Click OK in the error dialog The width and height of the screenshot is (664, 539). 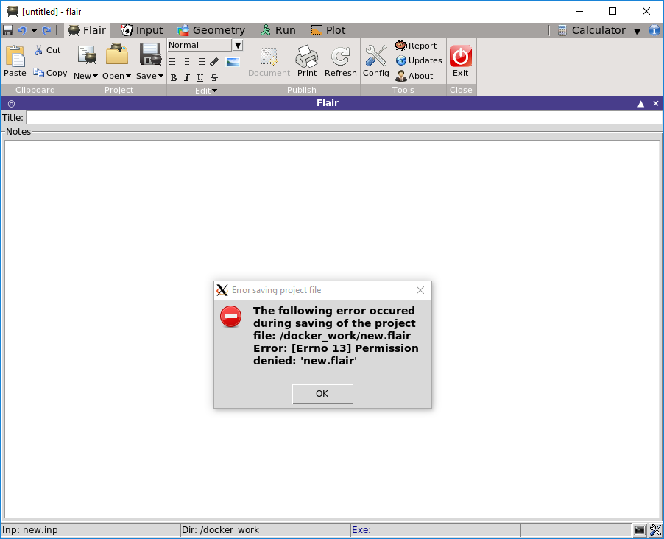(x=322, y=394)
